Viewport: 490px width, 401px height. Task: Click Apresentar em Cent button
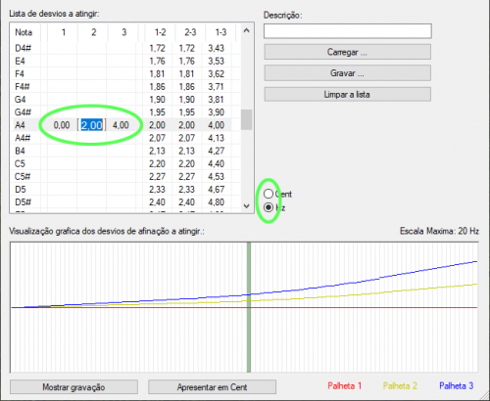point(212,387)
